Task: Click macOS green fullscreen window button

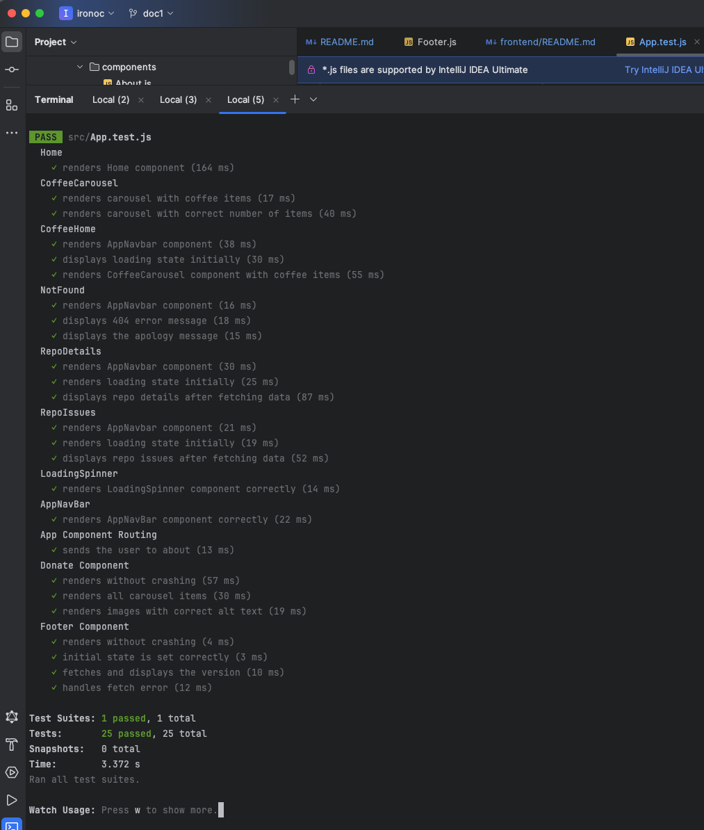Action: (40, 13)
